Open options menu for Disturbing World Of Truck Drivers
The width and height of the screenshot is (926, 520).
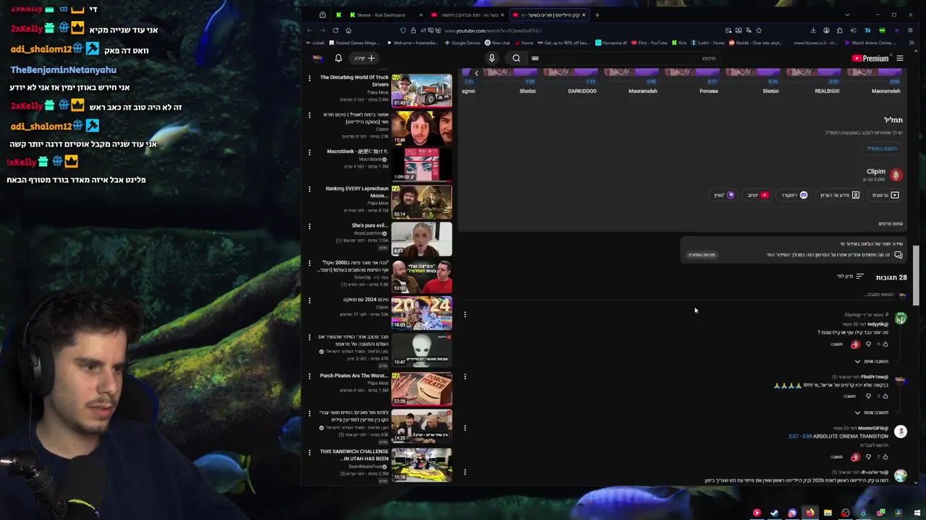point(310,78)
